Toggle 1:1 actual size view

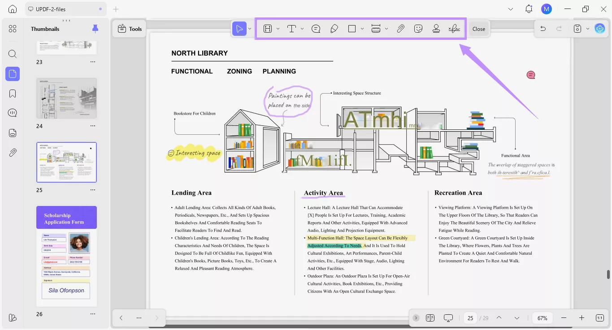[599, 318]
